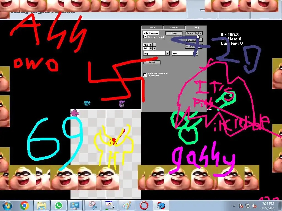Open the second sky character dropdown
Image resolution: width=282 pixels, height=211 pixels.
point(185,54)
